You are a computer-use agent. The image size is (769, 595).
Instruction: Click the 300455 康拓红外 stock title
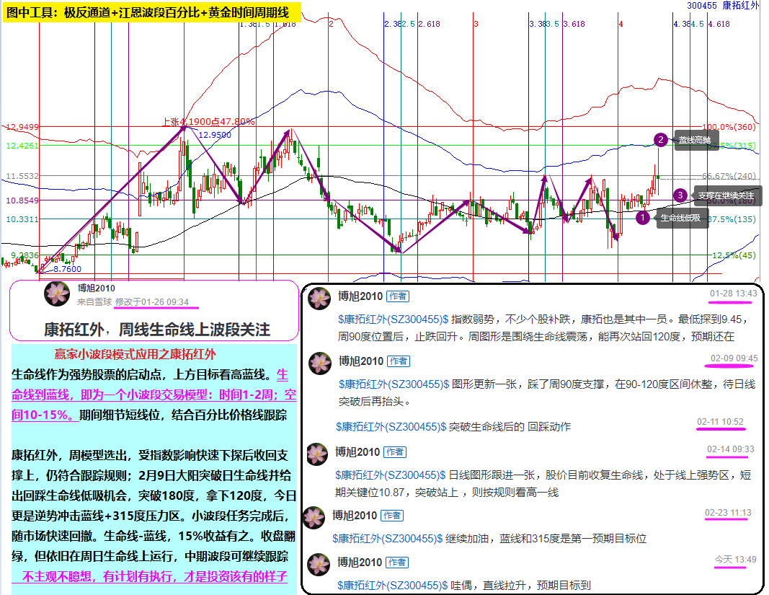pyautogui.click(x=723, y=5)
